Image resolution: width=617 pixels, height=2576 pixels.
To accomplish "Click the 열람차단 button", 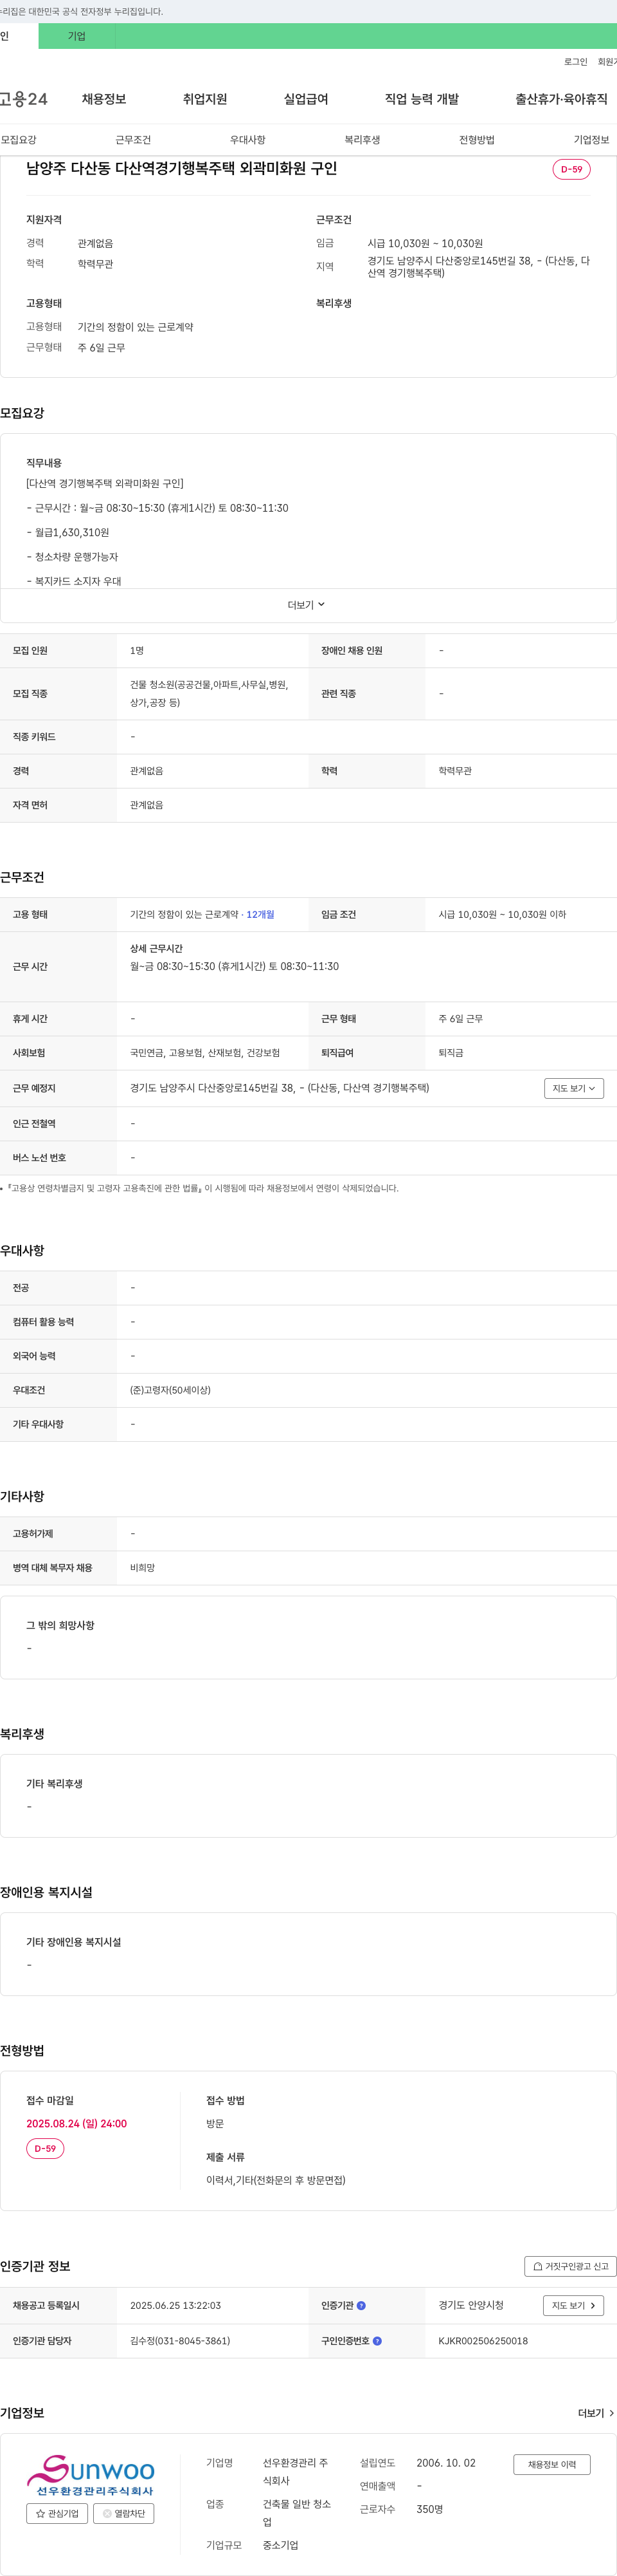I will pyautogui.click(x=124, y=2513).
